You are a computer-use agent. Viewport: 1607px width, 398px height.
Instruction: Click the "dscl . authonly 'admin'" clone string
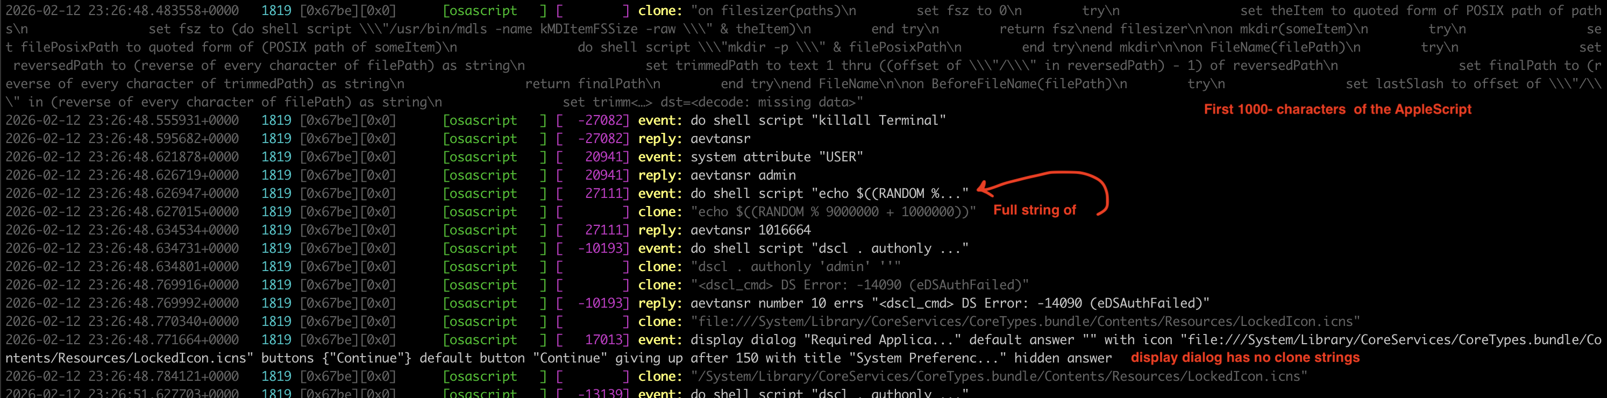tap(795, 267)
